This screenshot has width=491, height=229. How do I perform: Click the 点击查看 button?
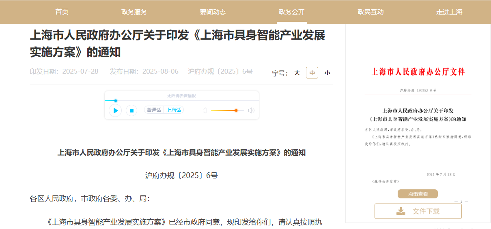[x=418, y=194]
